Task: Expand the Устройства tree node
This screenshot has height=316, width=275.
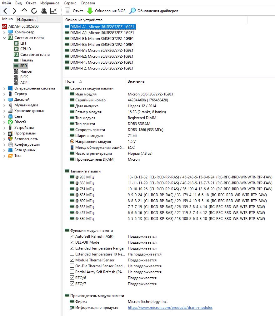Action: pos(4,128)
